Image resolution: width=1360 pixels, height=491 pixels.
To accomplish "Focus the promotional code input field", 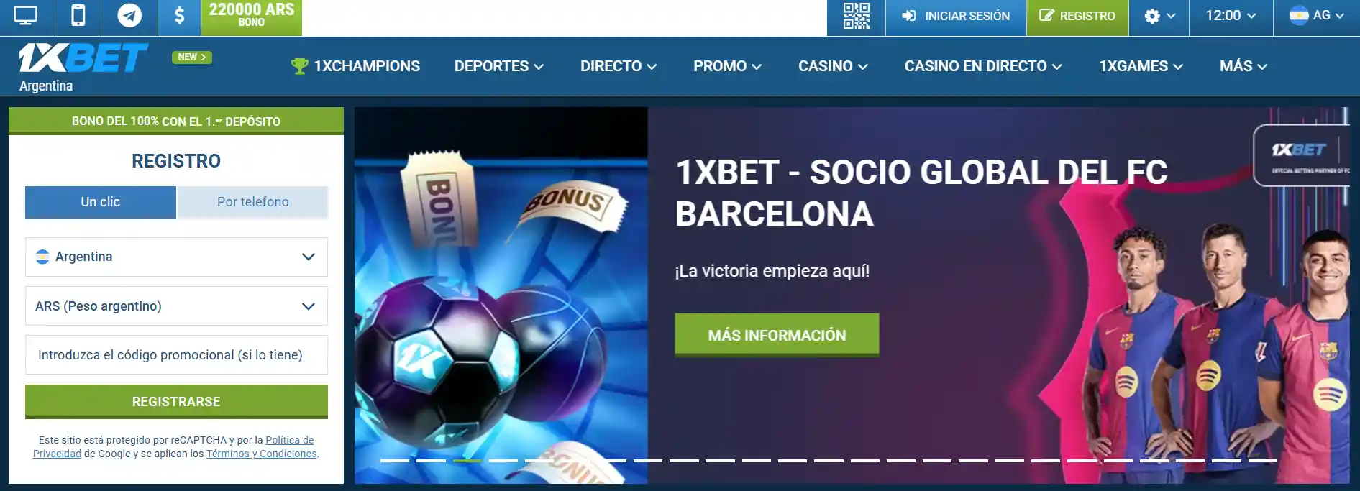I will [x=176, y=355].
